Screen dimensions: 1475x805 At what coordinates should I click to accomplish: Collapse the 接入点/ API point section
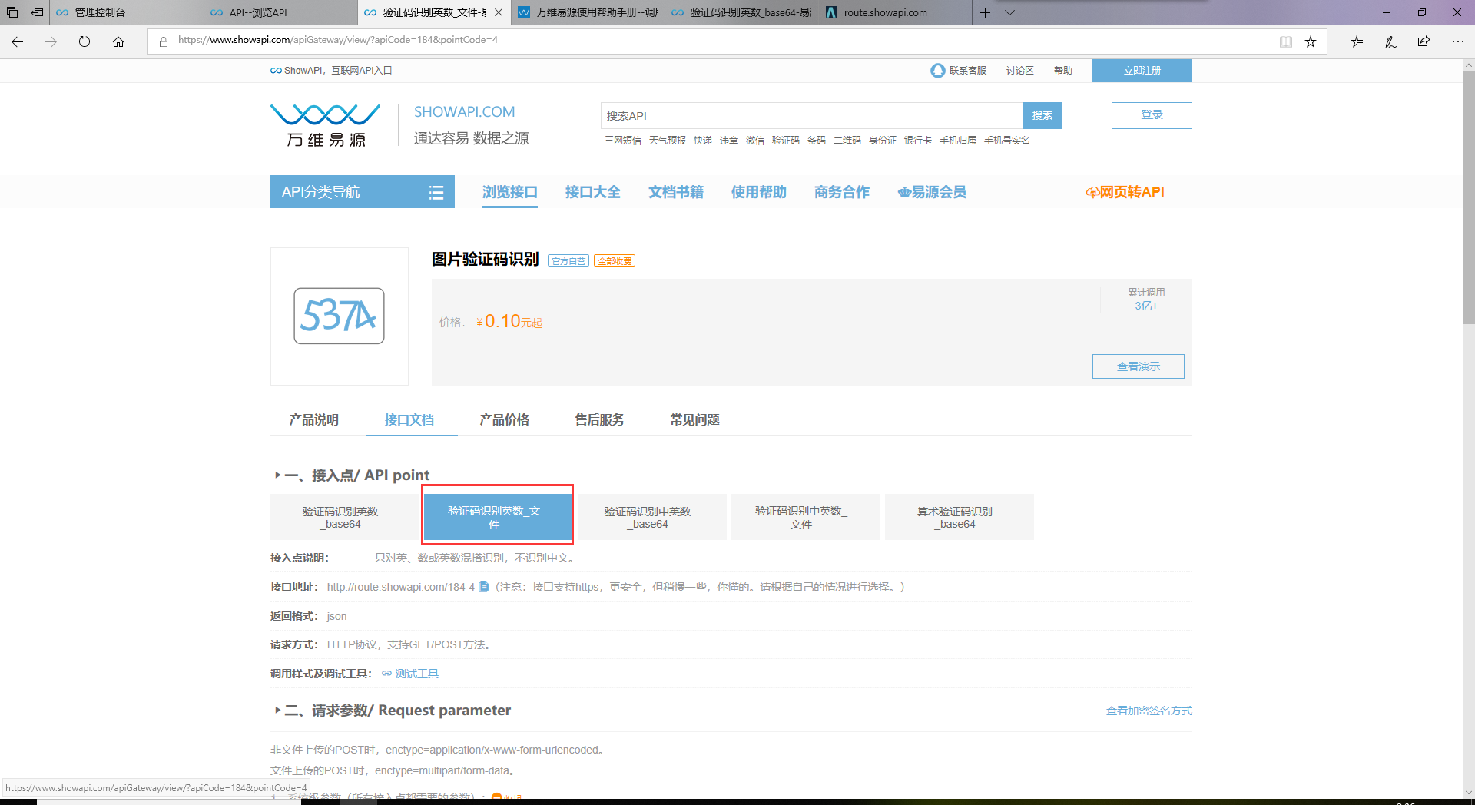coord(277,475)
